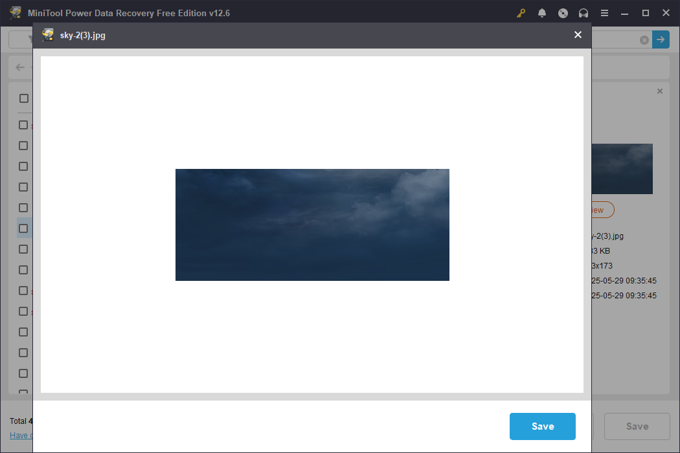Open the Have questions link
This screenshot has width=680, height=453.
(19, 435)
